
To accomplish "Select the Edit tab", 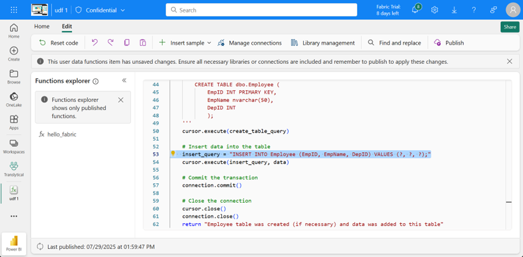I will tap(67, 26).
